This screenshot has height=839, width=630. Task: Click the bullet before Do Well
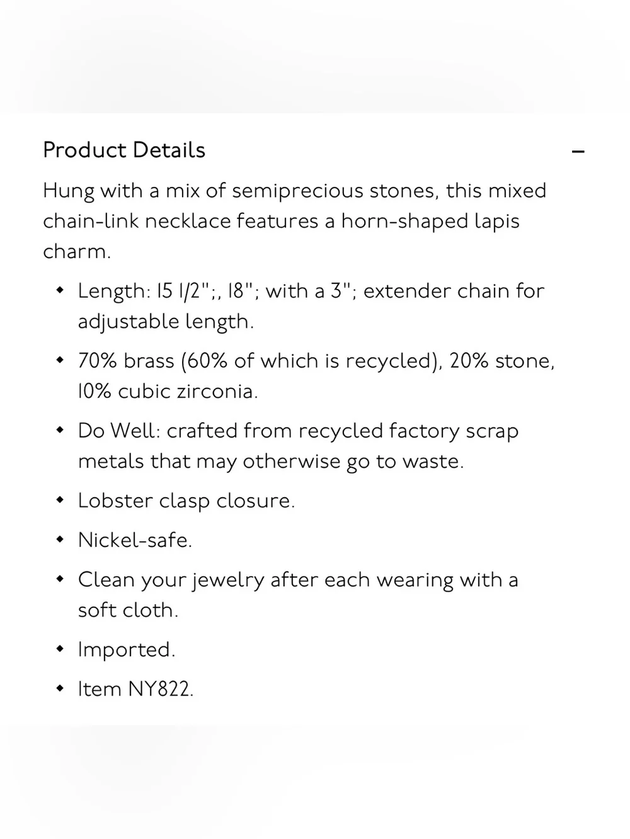click(x=60, y=431)
